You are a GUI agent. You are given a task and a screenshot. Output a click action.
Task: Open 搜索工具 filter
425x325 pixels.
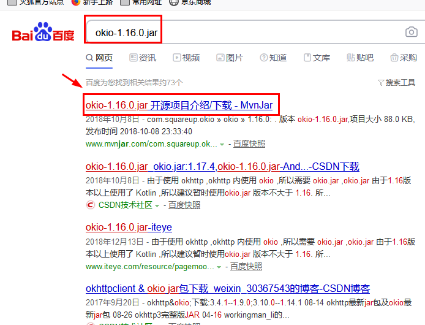397,83
